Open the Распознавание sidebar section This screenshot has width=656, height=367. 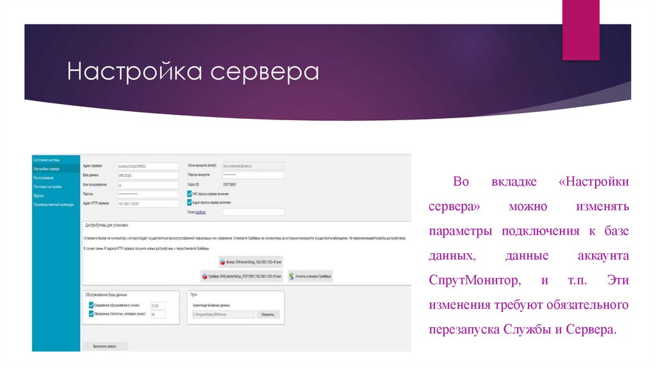tap(44, 178)
